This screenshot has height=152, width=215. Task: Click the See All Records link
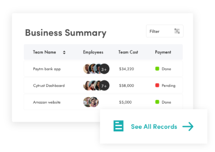(154, 127)
